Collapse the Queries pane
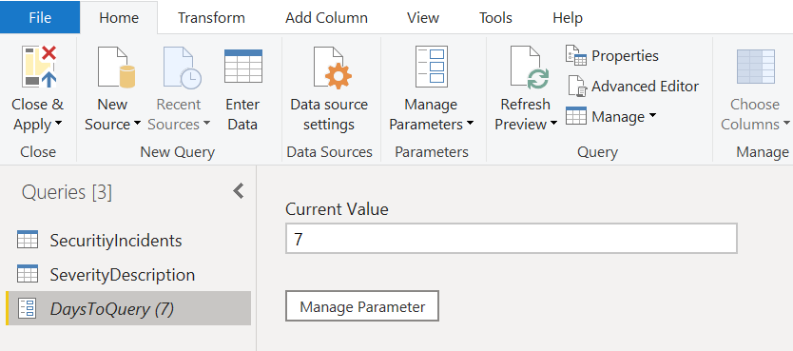Screen dimensions: 793x351 tap(239, 190)
